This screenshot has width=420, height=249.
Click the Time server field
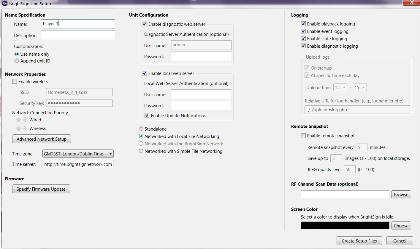point(78,164)
